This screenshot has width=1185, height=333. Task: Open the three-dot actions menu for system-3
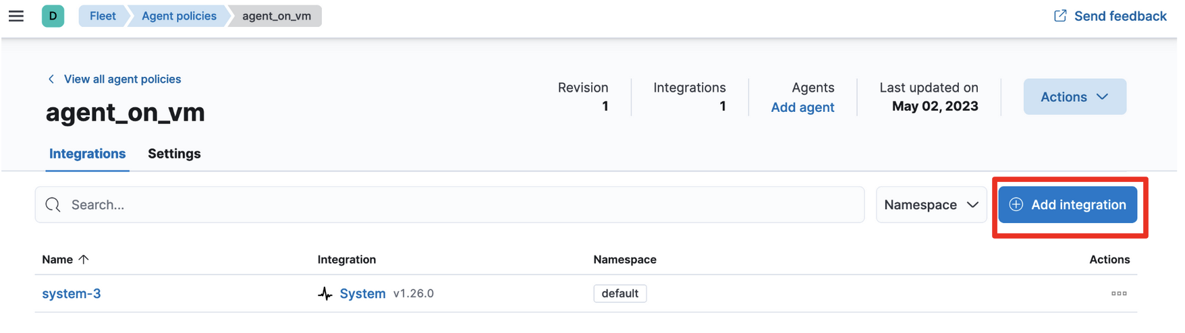point(1119,294)
